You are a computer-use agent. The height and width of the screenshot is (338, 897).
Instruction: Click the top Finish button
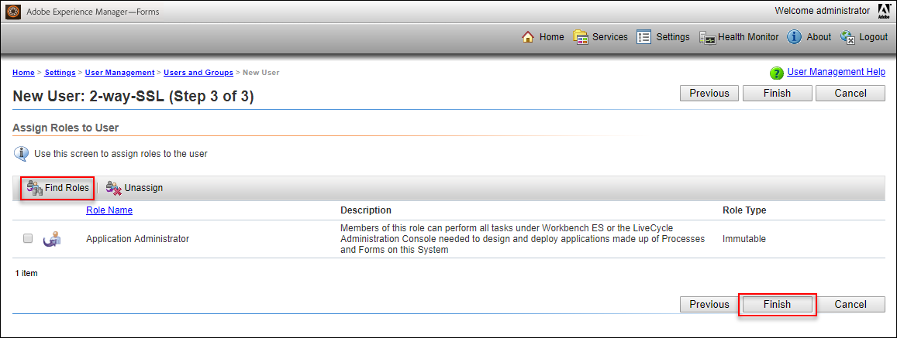pos(777,93)
